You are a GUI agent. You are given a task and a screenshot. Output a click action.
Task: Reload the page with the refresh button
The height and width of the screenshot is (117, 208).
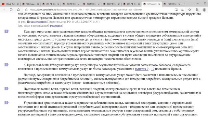tap(11, 10)
